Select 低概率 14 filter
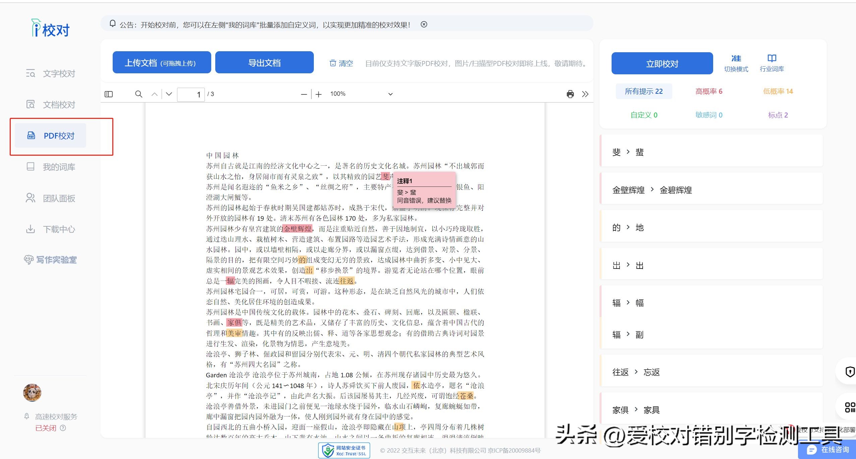 778,91
